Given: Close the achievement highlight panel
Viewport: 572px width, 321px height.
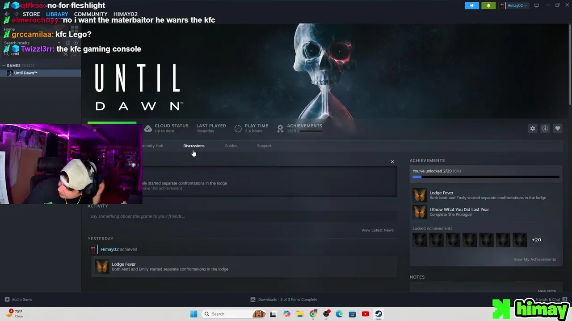Looking at the screenshot, I should pos(392,161).
